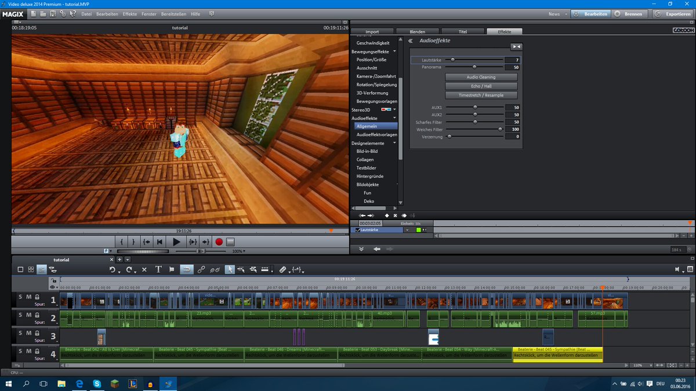Viewport: 696px width, 391px height.
Task: Adjust the Verzerrung slider handle
Action: 449,137
